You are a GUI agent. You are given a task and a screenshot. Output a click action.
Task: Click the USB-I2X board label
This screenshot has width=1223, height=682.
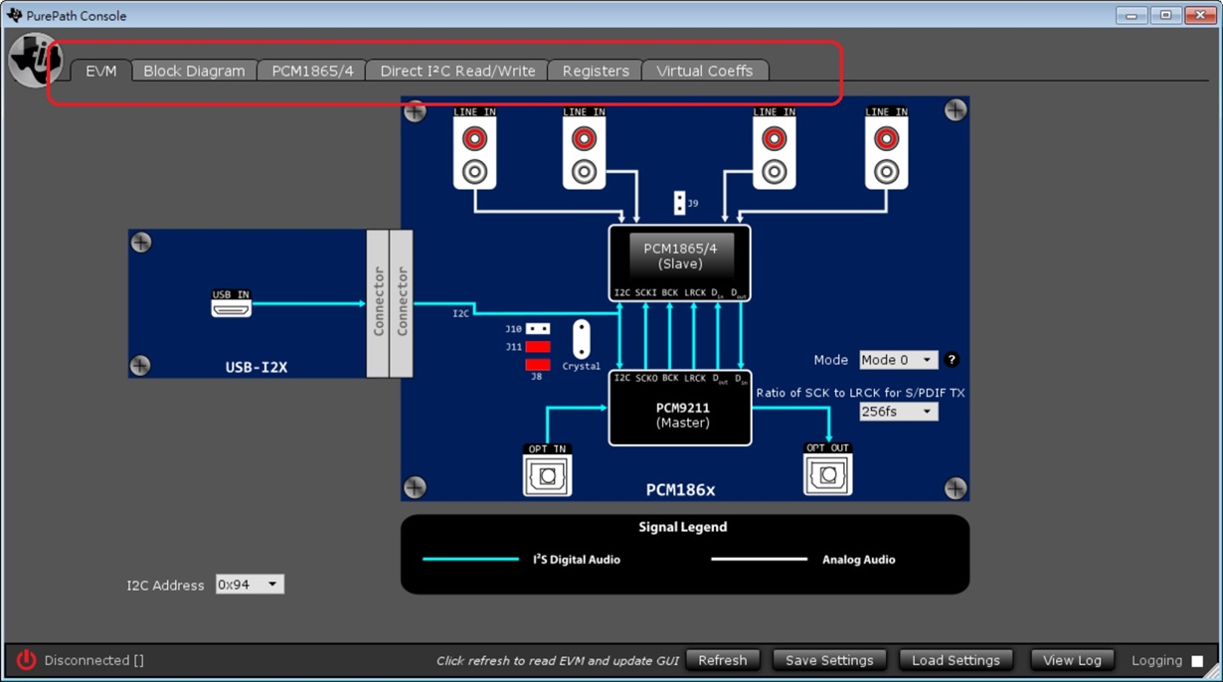pos(257,367)
